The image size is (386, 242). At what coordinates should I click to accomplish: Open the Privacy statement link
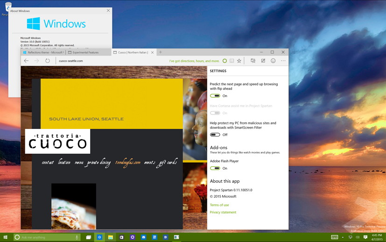coord(223,212)
